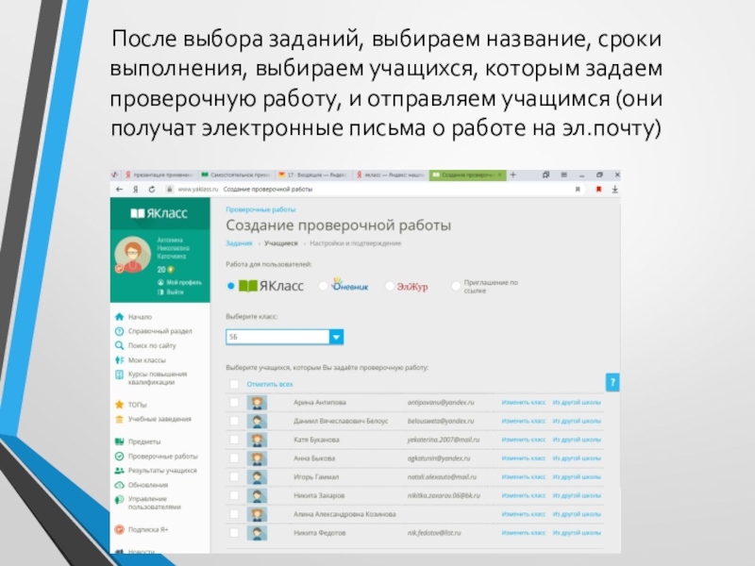Viewport: 755px width, 566px height.
Task: Open the red bookmarks icon
Action: pos(599,190)
